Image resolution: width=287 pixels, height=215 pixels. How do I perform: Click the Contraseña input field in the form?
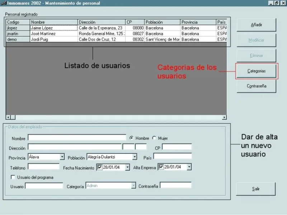pos(176,185)
